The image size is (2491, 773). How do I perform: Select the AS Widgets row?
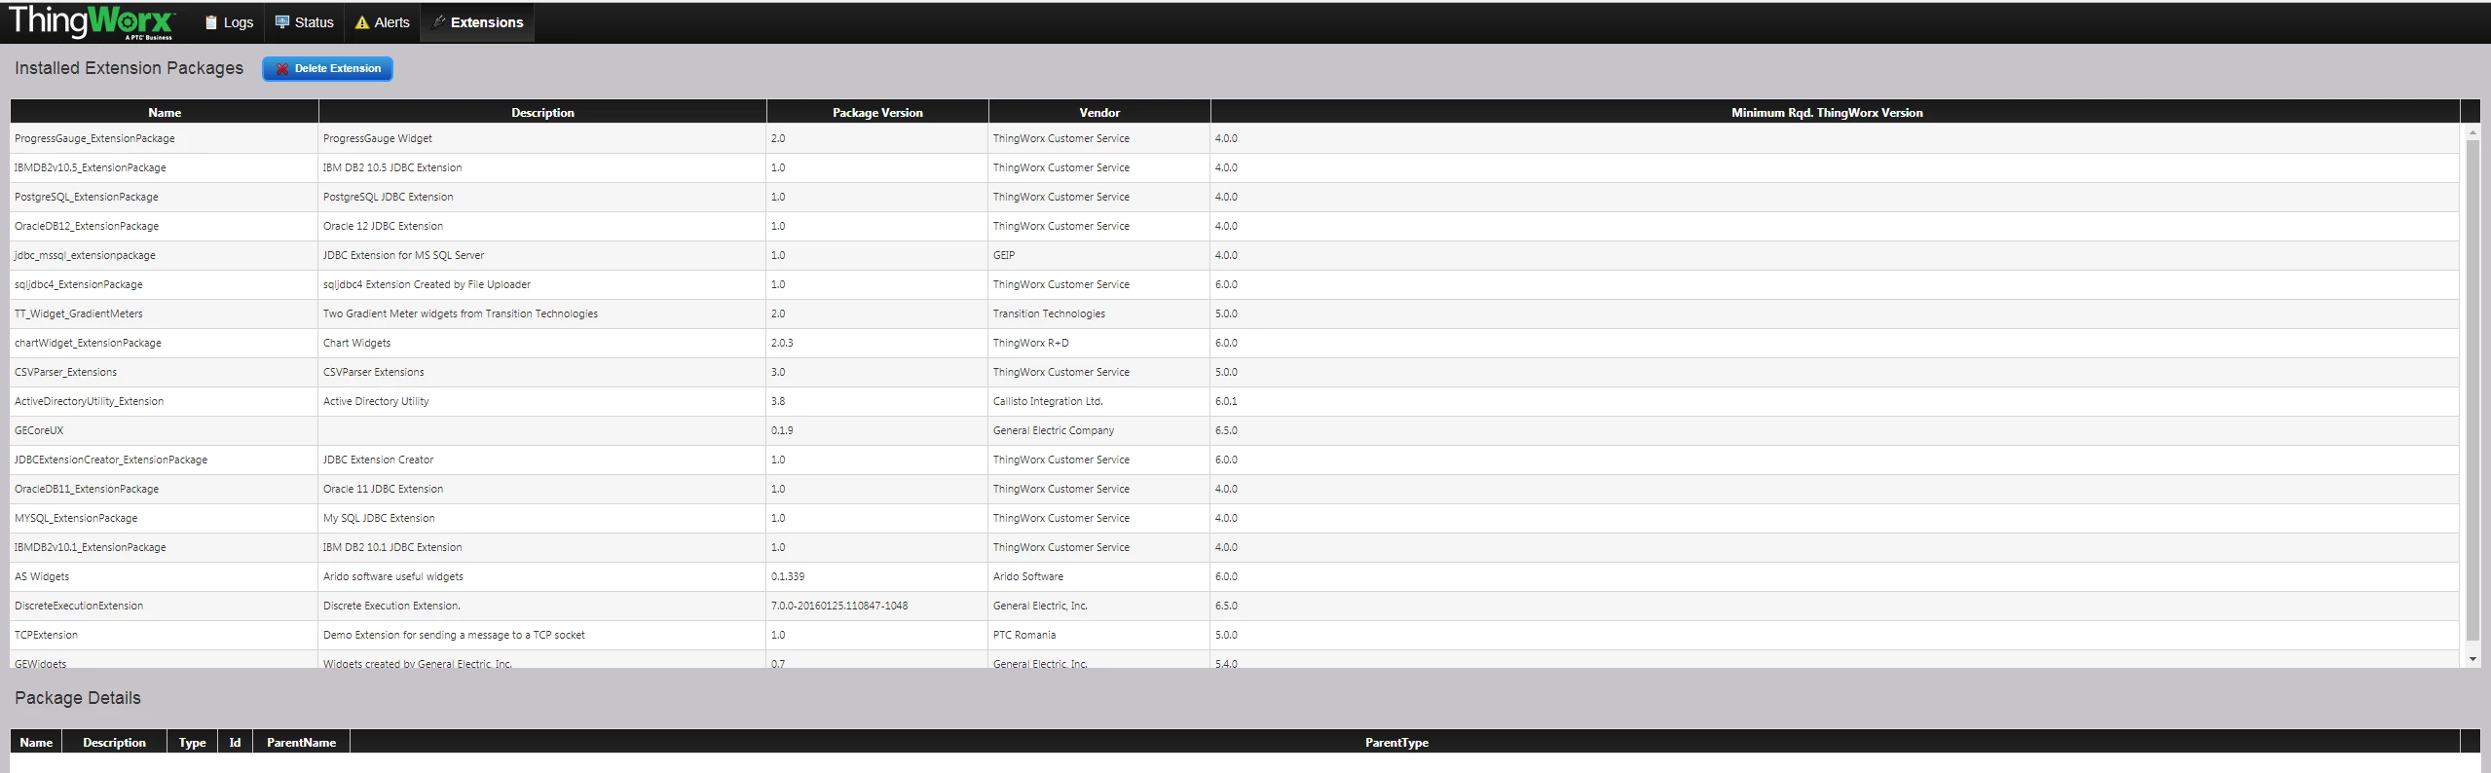pyautogui.click(x=1235, y=576)
